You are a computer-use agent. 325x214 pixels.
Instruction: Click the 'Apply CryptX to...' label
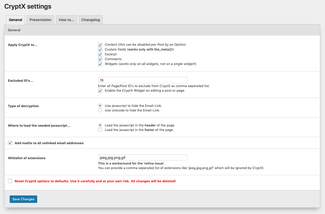point(23,45)
